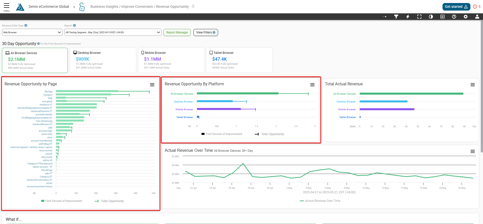The height and width of the screenshot is (224, 483).
Task: Click the $47.4K tablet opportunity value
Action: 220,59
